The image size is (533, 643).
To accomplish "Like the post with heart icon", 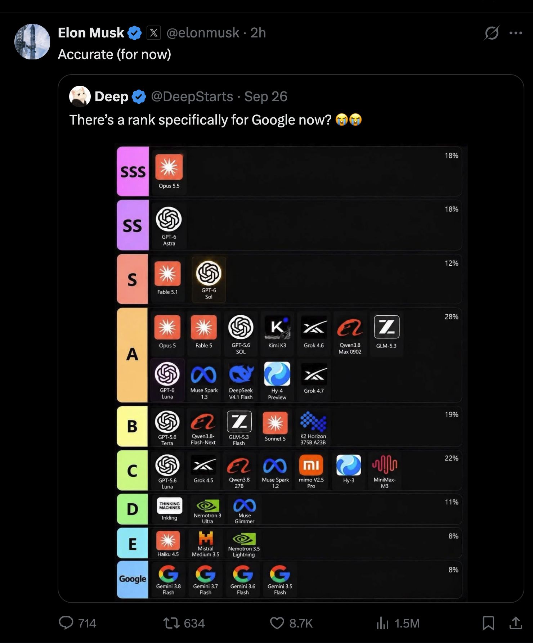I will point(277,623).
